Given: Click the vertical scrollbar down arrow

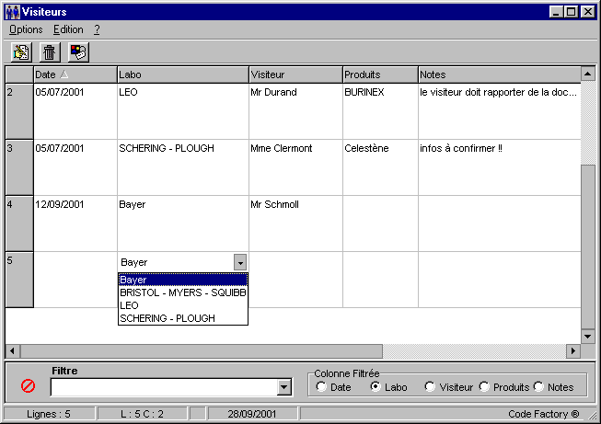Looking at the screenshot, I should (x=587, y=337).
